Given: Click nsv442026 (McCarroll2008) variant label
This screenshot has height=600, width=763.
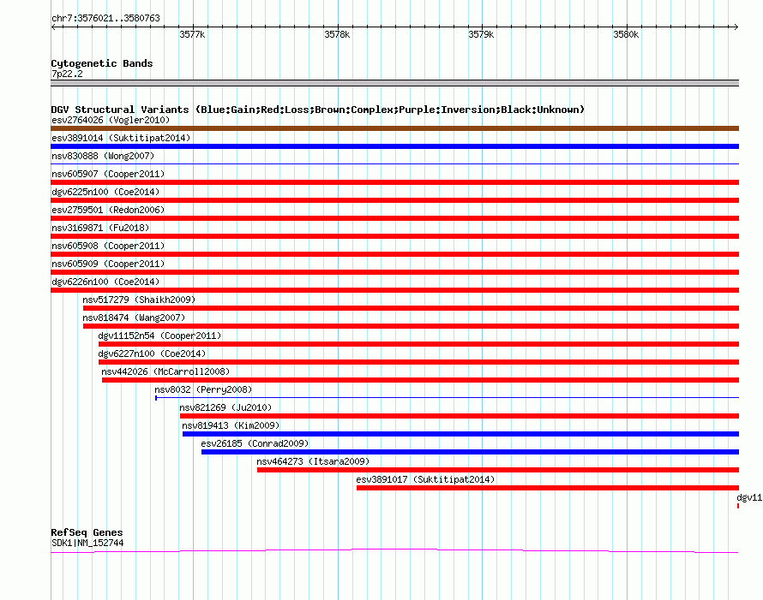Looking at the screenshot, I should [x=165, y=371].
